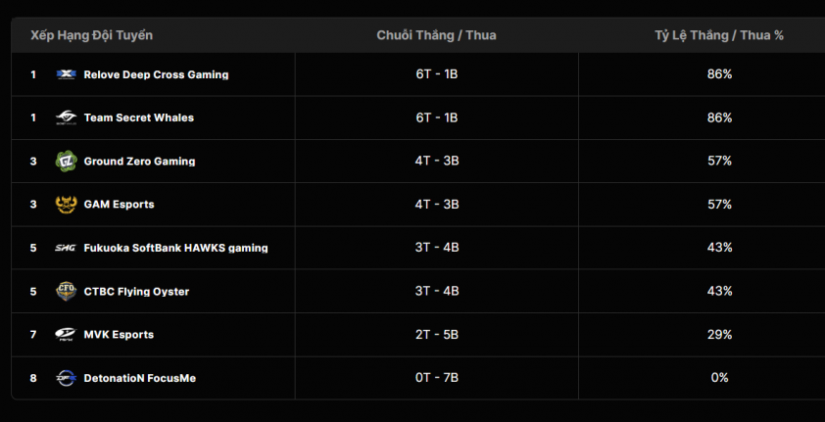Viewport: 825px width, 422px height.
Task: Click the DetonatioN FocusMe logo
Action: [66, 378]
